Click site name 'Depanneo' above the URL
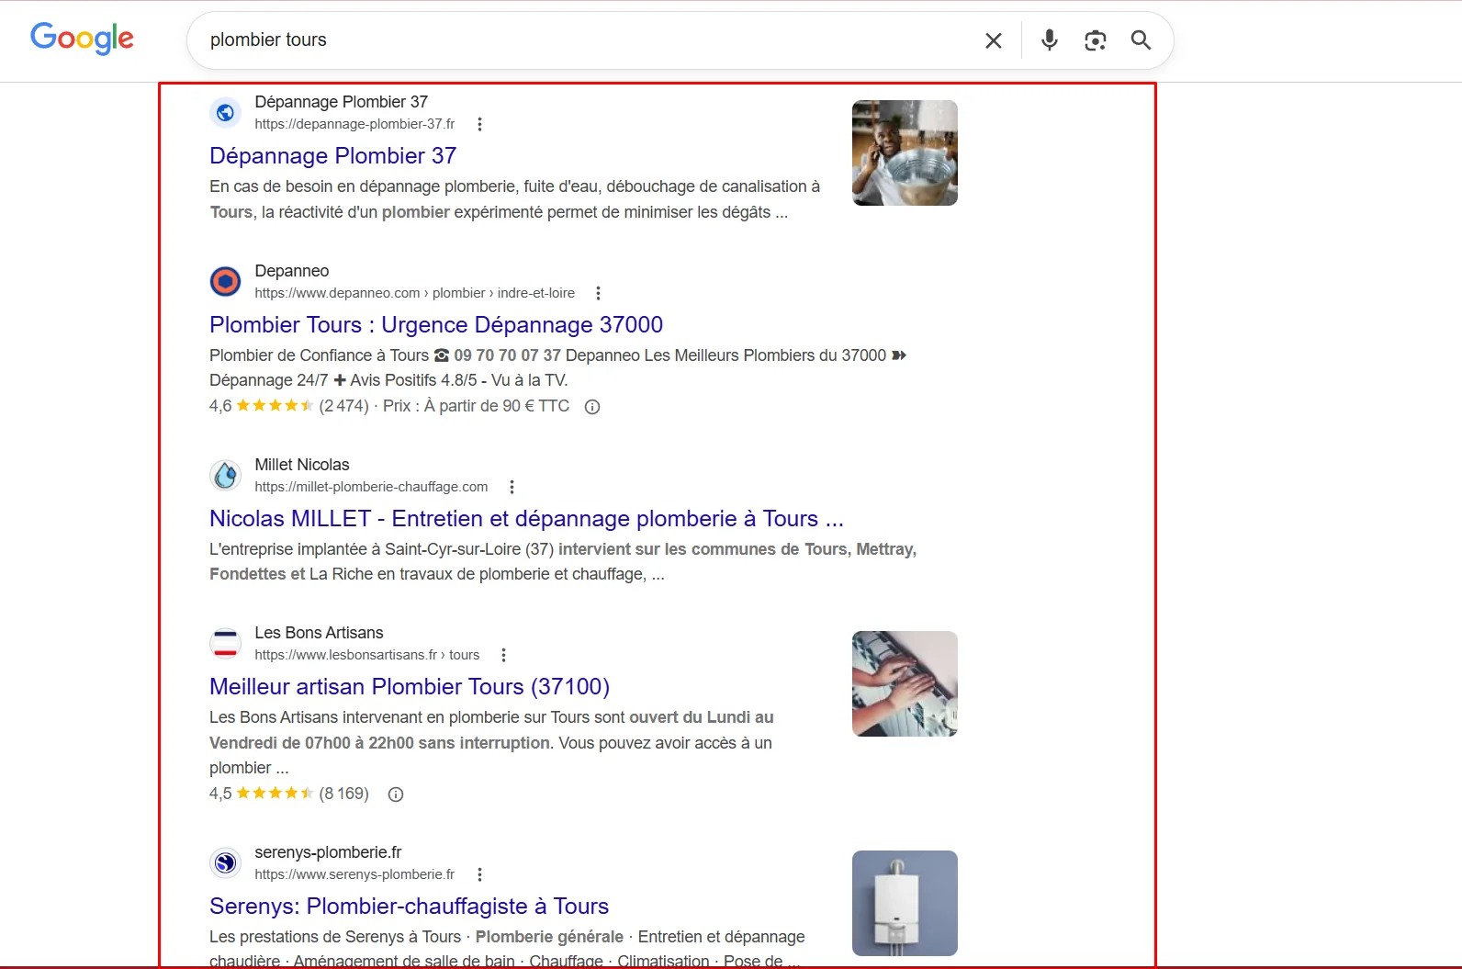This screenshot has height=969, width=1462. coord(292,271)
